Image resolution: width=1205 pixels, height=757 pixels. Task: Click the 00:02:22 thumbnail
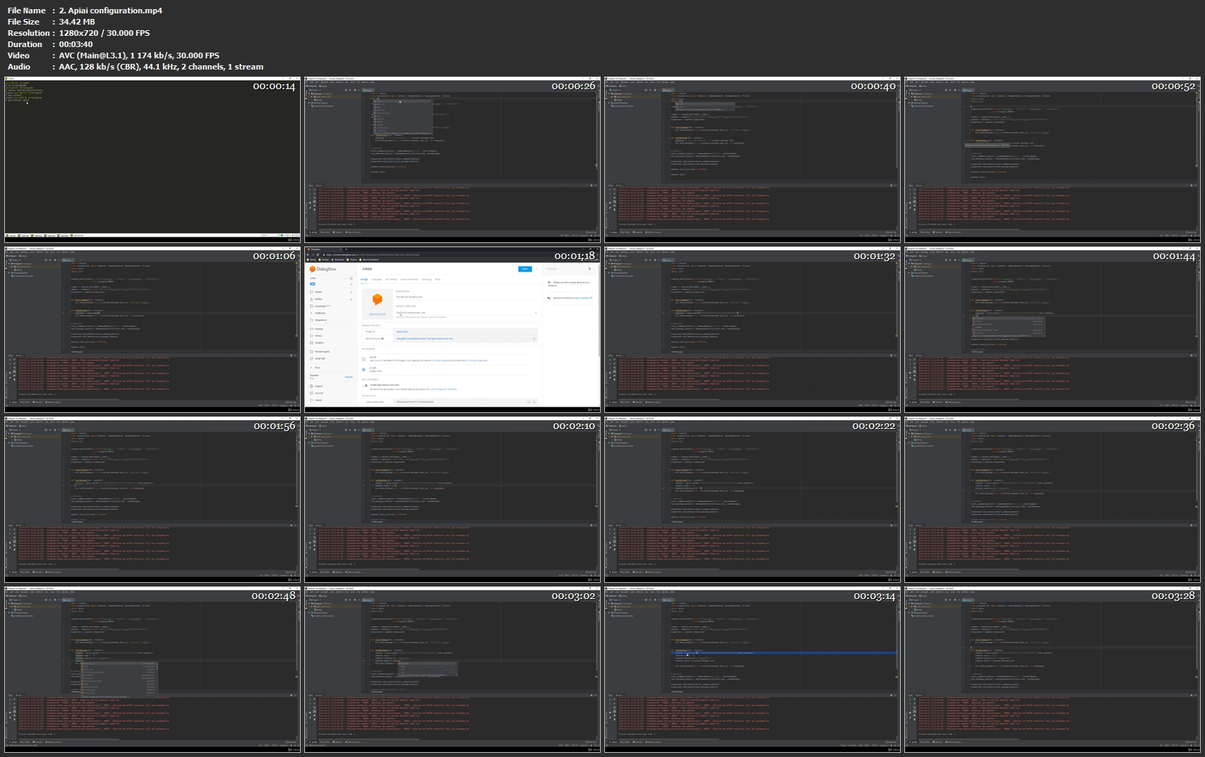pyautogui.click(x=753, y=499)
